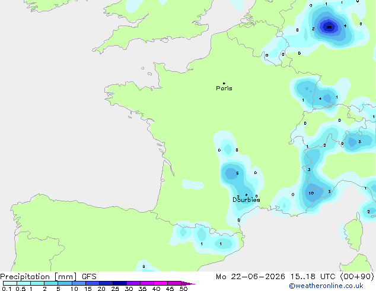This screenshot has width=376, height=291.
Task: Select the 2–5 mm legend swatch
Action: pyautogui.click(x=51, y=283)
